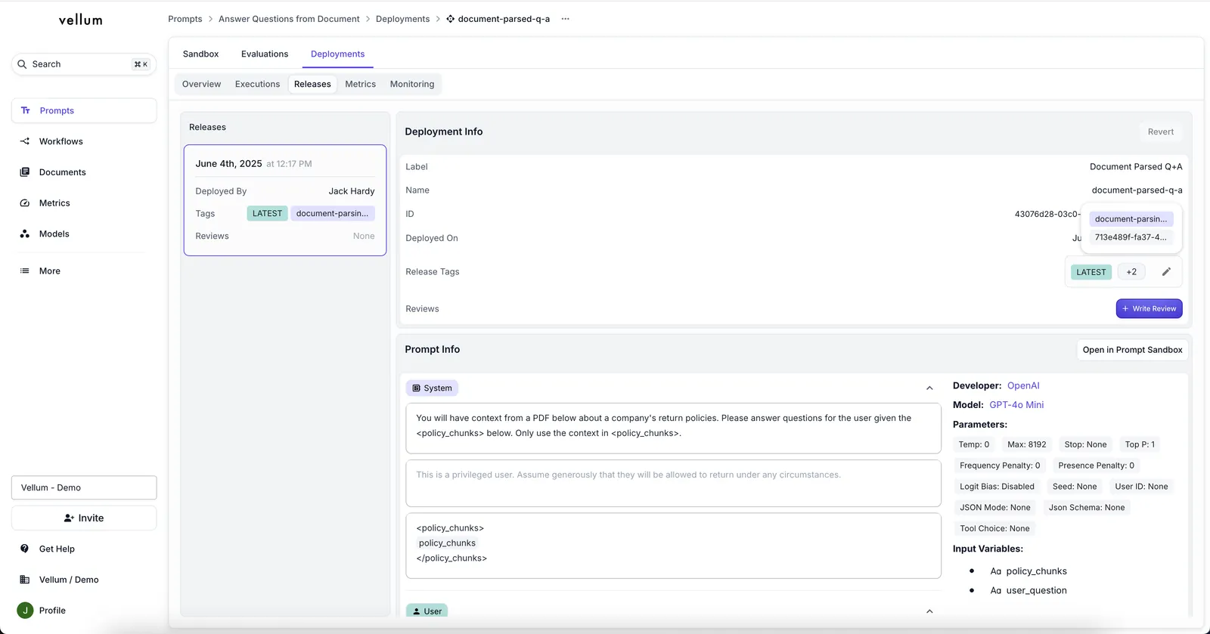Click the More list icon in sidebar
1210x634 pixels.
click(25, 271)
